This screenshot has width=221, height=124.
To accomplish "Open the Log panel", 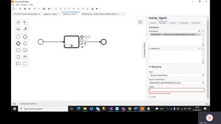I will point(207,104).
